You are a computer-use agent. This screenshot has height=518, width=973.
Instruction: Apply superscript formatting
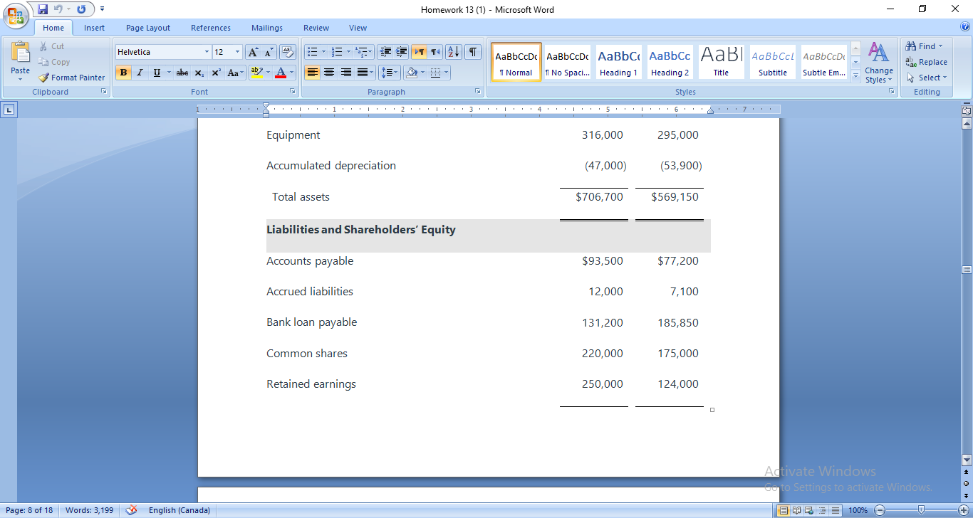[216, 72]
